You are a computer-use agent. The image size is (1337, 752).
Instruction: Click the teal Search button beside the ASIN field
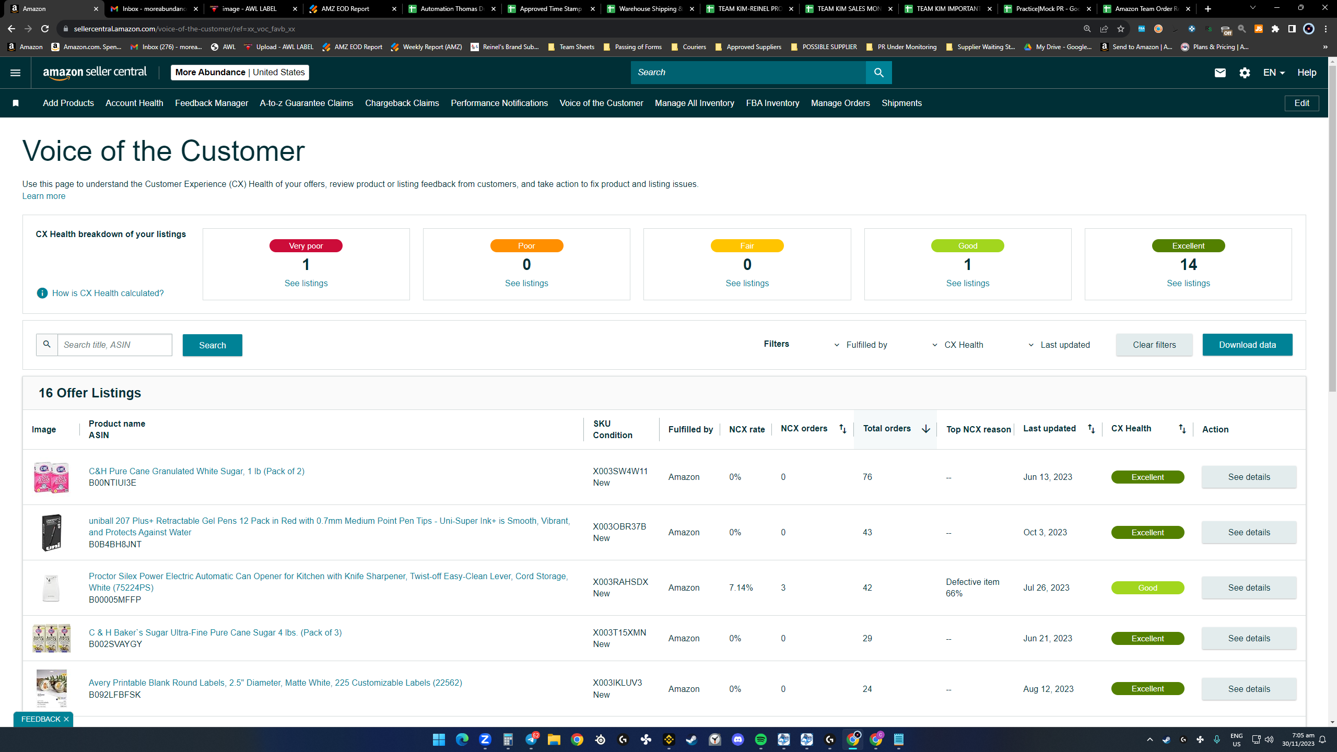tap(213, 345)
